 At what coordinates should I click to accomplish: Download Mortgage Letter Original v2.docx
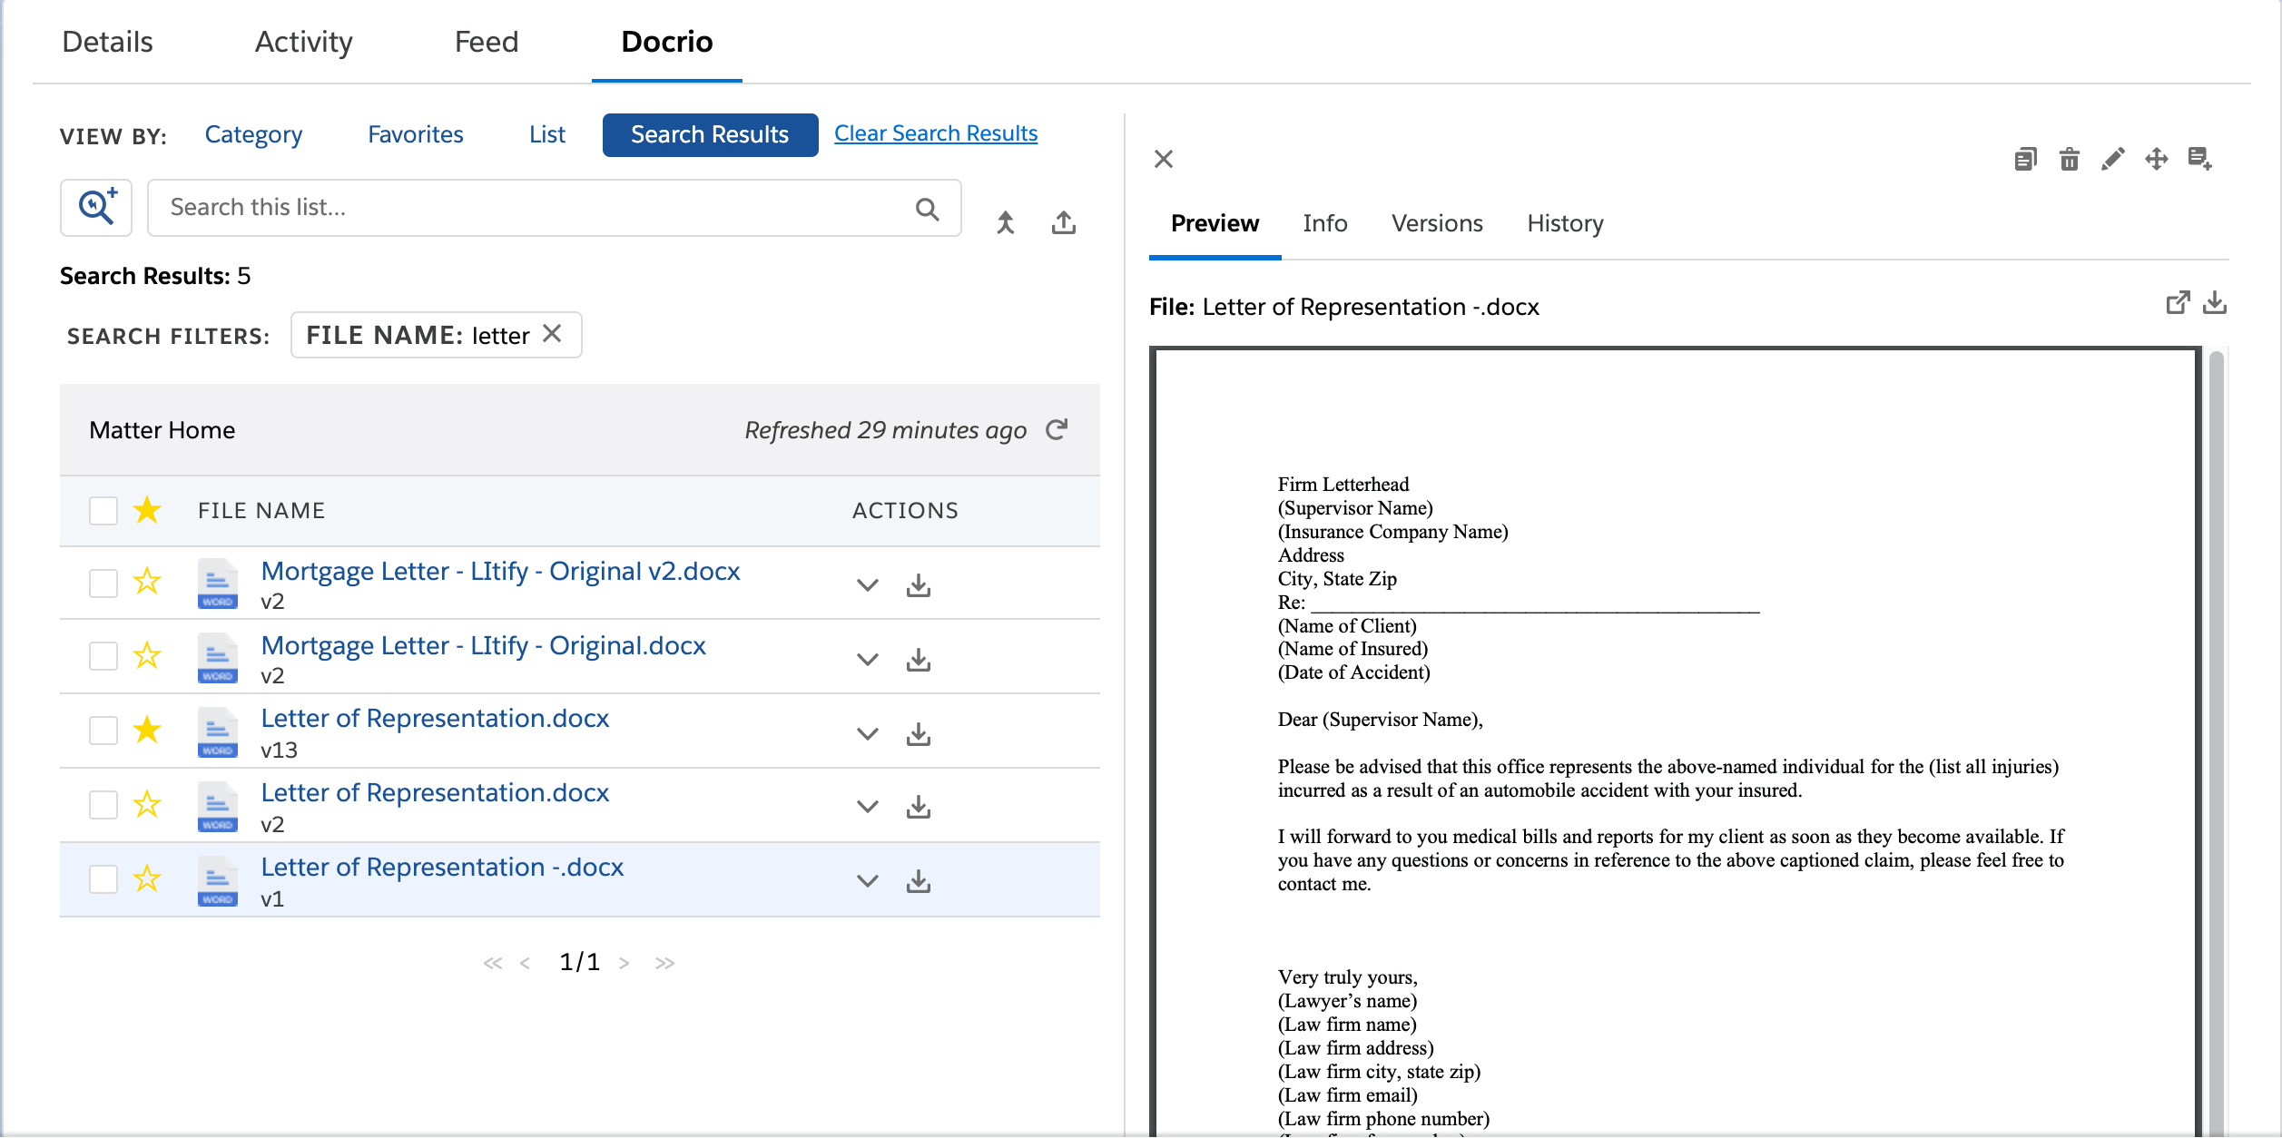click(919, 585)
